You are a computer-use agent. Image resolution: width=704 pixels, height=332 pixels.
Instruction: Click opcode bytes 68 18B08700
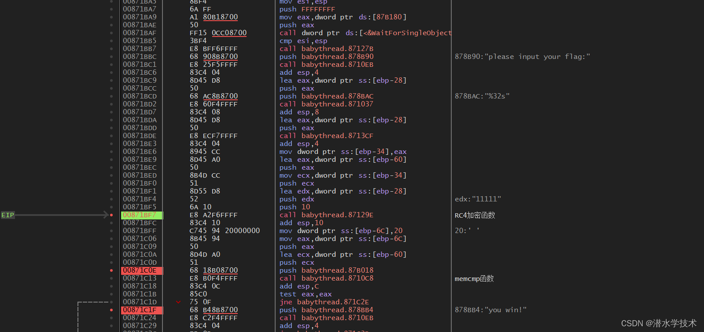[214, 270]
